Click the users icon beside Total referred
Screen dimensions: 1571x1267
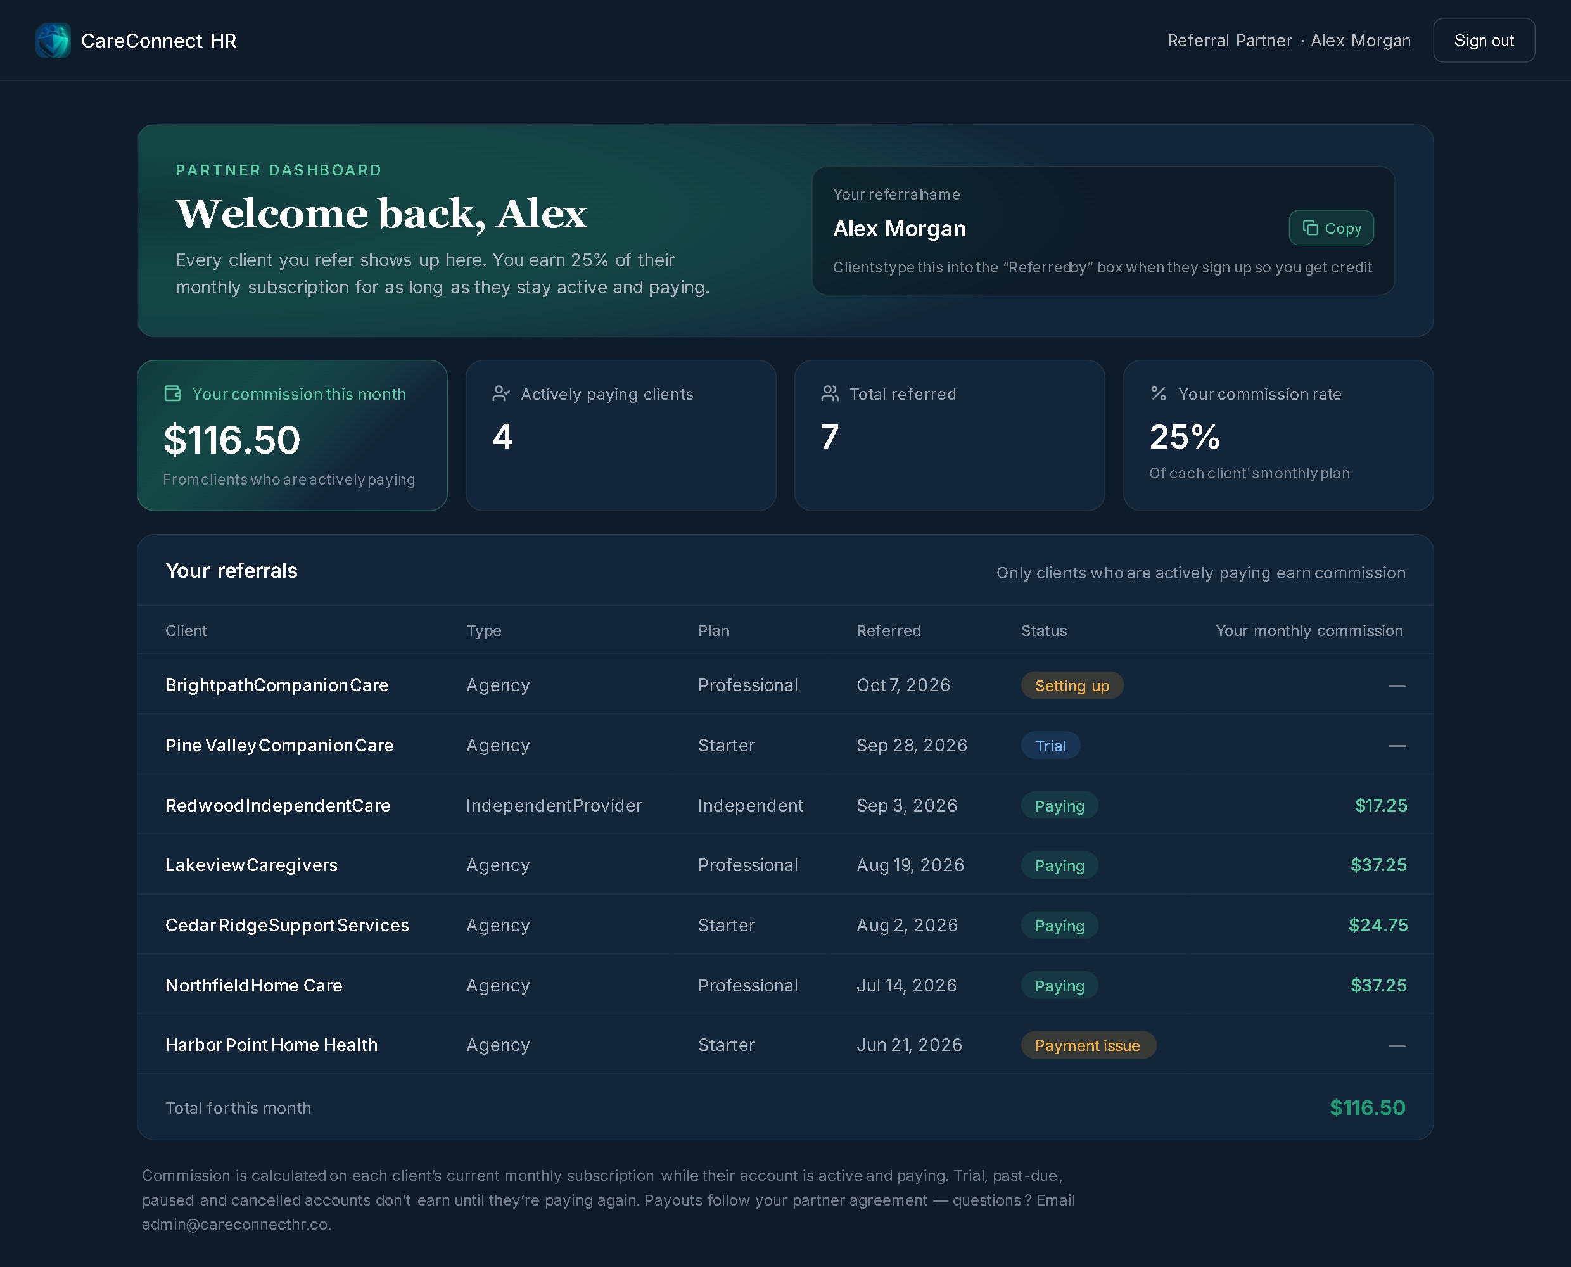830,393
